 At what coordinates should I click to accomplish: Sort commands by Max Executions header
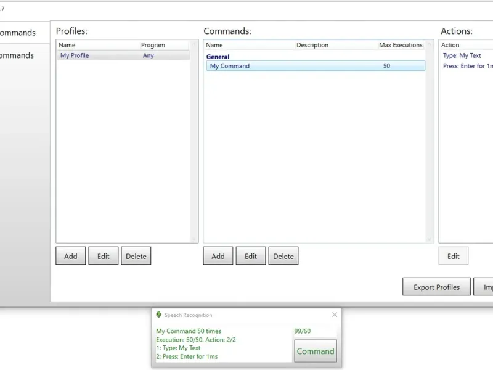click(401, 45)
